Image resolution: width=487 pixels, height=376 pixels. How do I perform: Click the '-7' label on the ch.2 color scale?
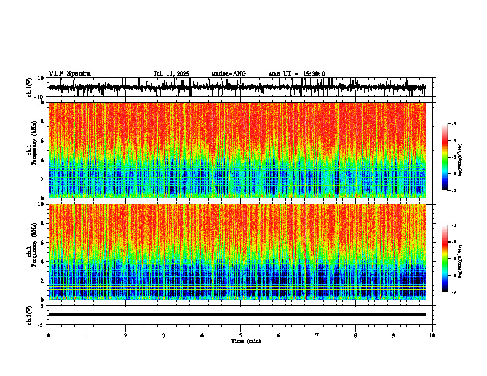(454, 292)
